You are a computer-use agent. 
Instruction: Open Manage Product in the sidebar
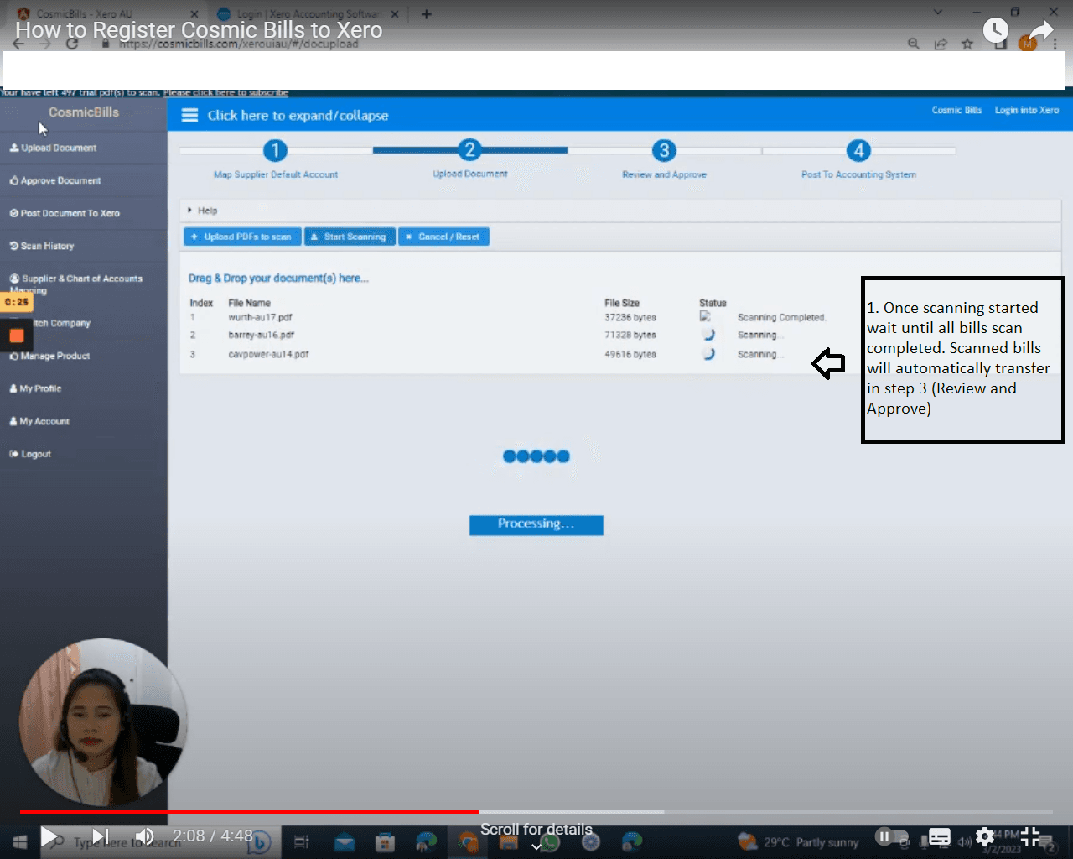(49, 356)
